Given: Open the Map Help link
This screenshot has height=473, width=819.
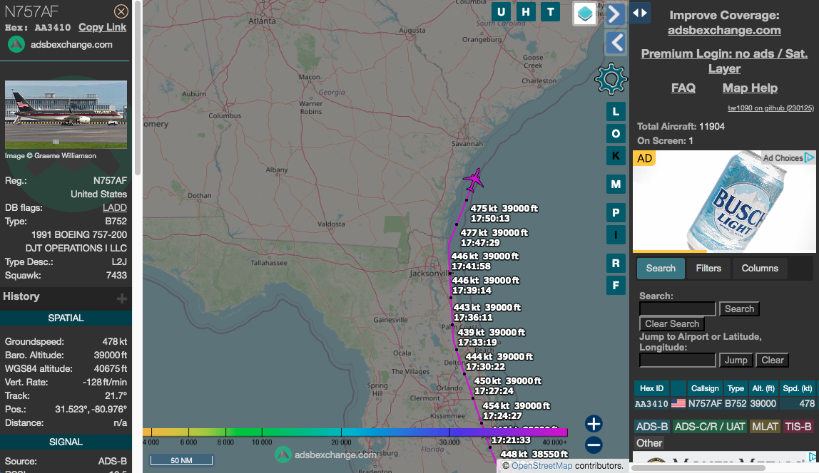Looking at the screenshot, I should point(750,88).
